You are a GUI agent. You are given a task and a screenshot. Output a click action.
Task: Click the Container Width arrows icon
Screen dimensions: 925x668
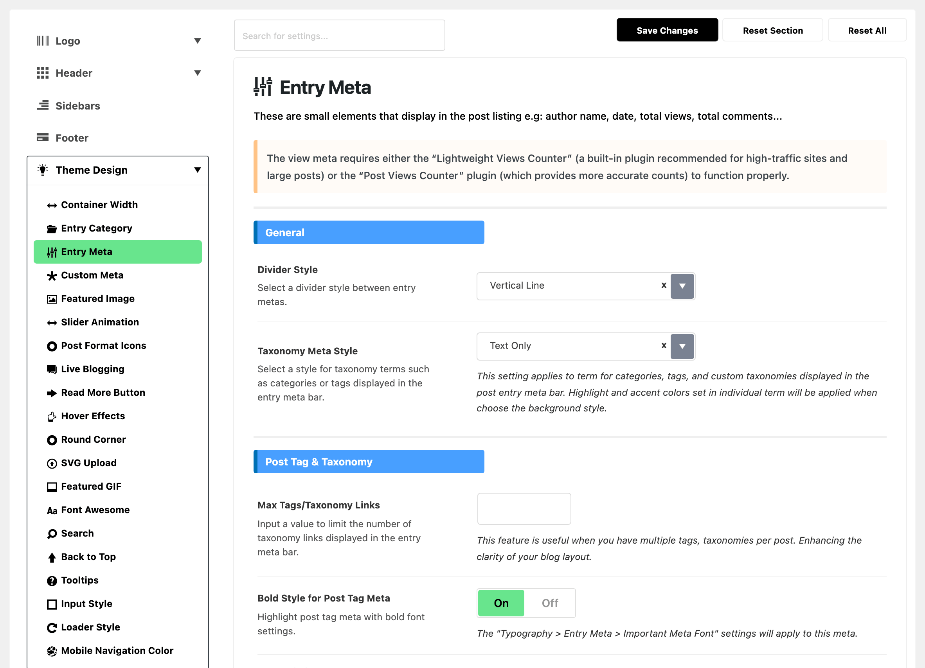tap(52, 205)
